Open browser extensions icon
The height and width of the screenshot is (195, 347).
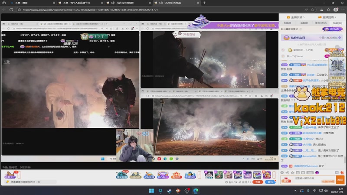coord(321,10)
